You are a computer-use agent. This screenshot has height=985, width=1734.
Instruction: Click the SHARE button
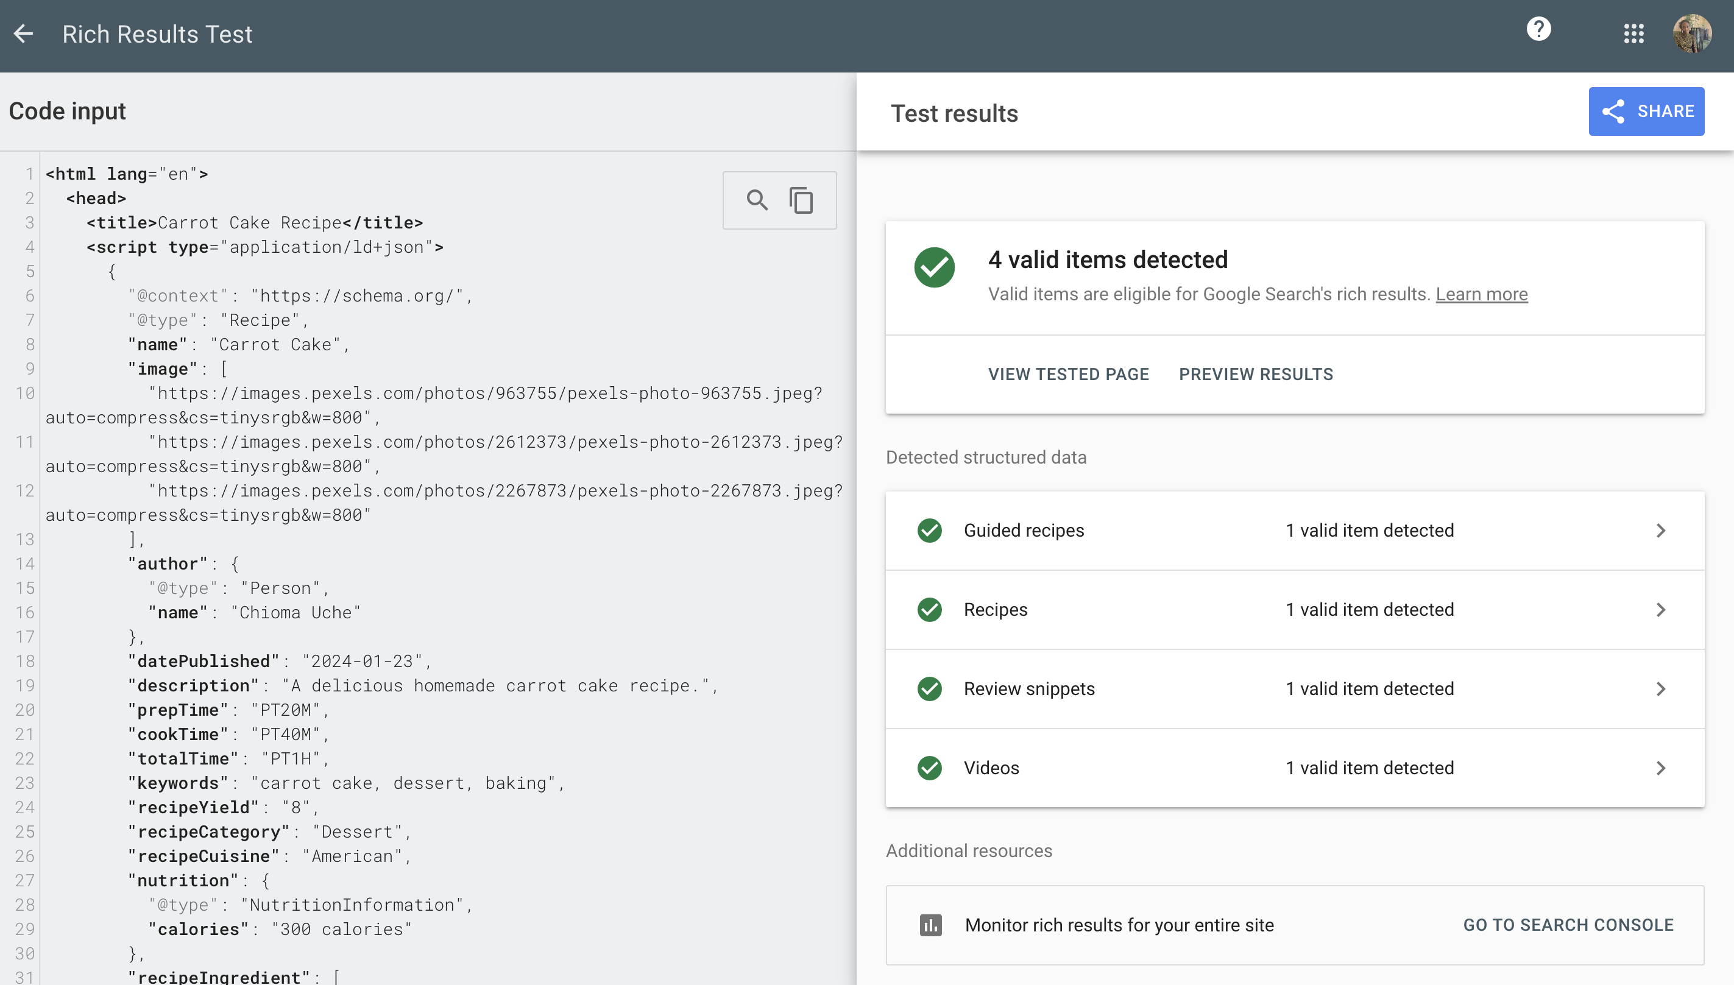[x=1646, y=111]
